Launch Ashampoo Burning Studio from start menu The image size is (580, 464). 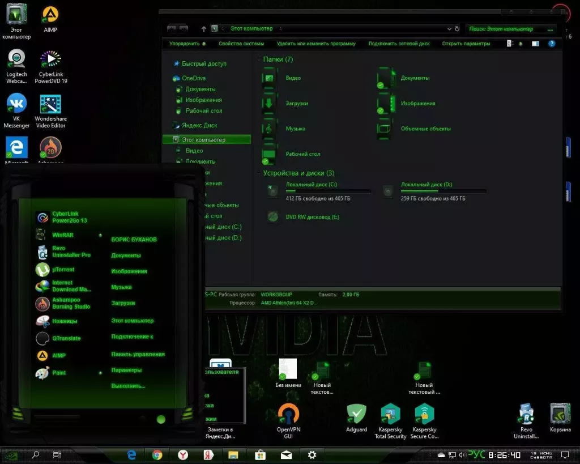[x=63, y=304]
